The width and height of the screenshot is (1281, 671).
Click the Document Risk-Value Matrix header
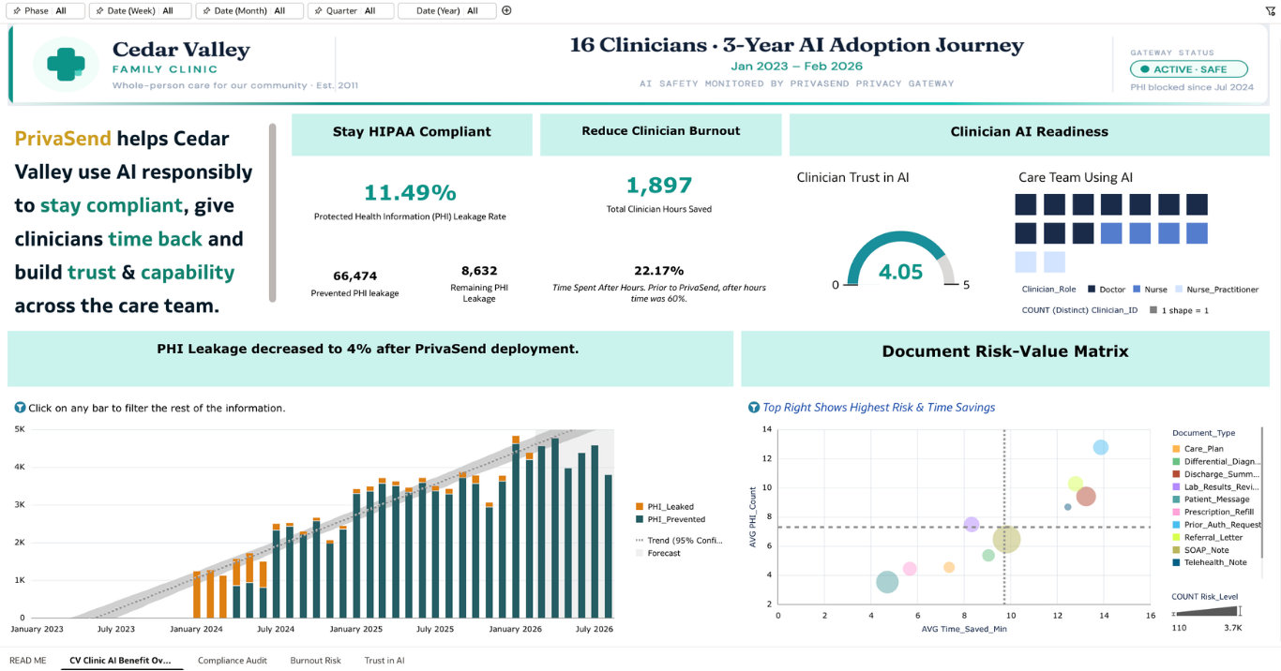(1005, 358)
